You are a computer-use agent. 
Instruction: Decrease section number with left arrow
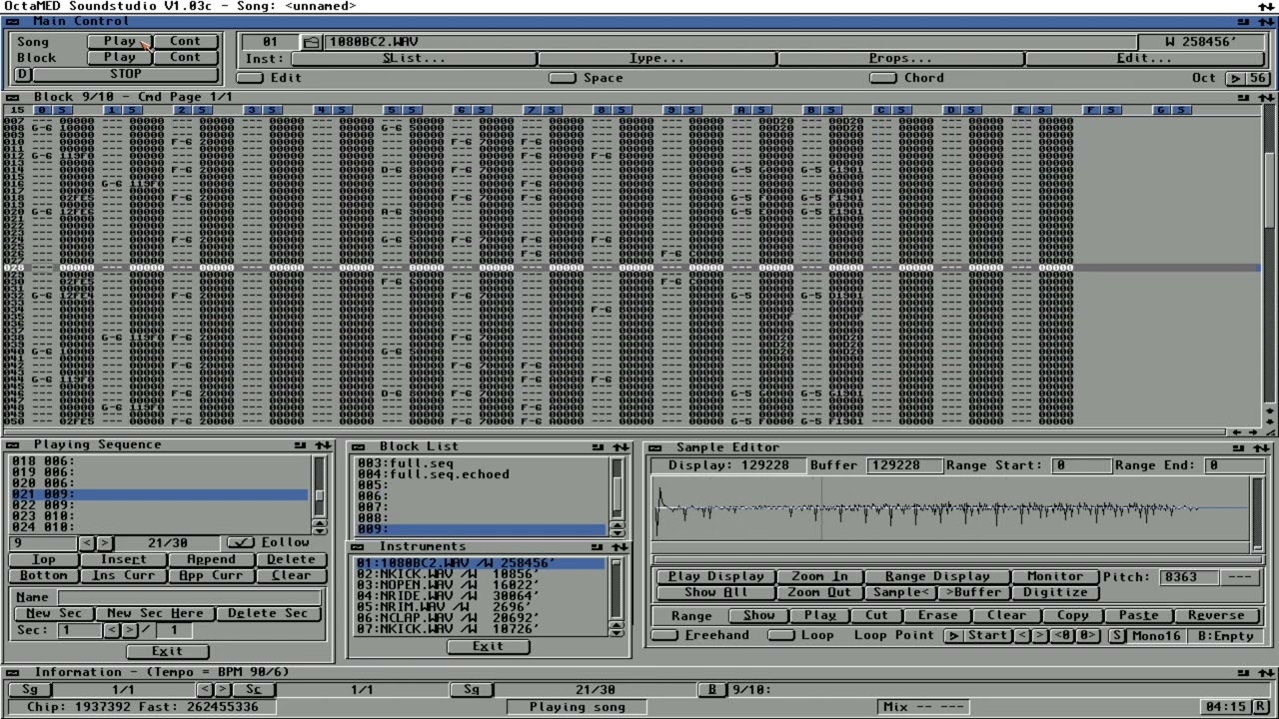[111, 631]
